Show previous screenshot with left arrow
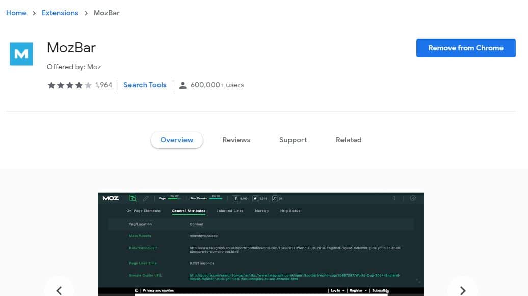Image resolution: width=528 pixels, height=296 pixels. click(x=59, y=290)
